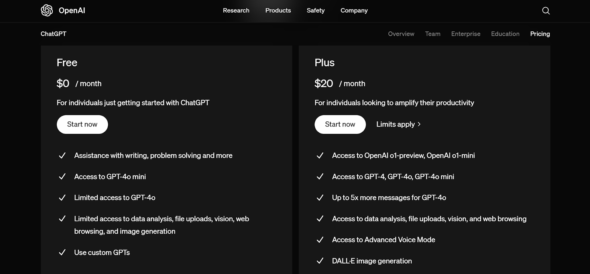Select the Team tab
Image resolution: width=590 pixels, height=274 pixels.
coord(433,34)
